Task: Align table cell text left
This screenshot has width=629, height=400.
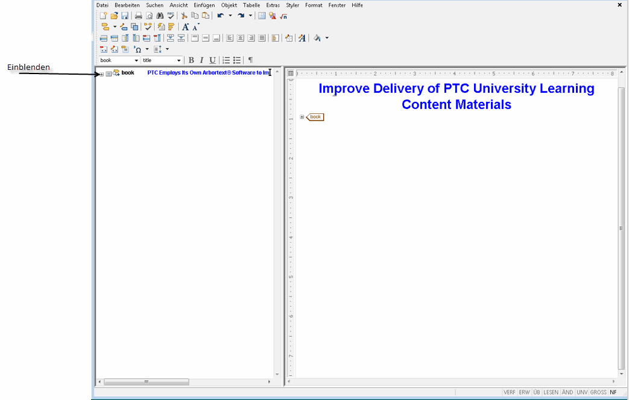Action: [229, 38]
